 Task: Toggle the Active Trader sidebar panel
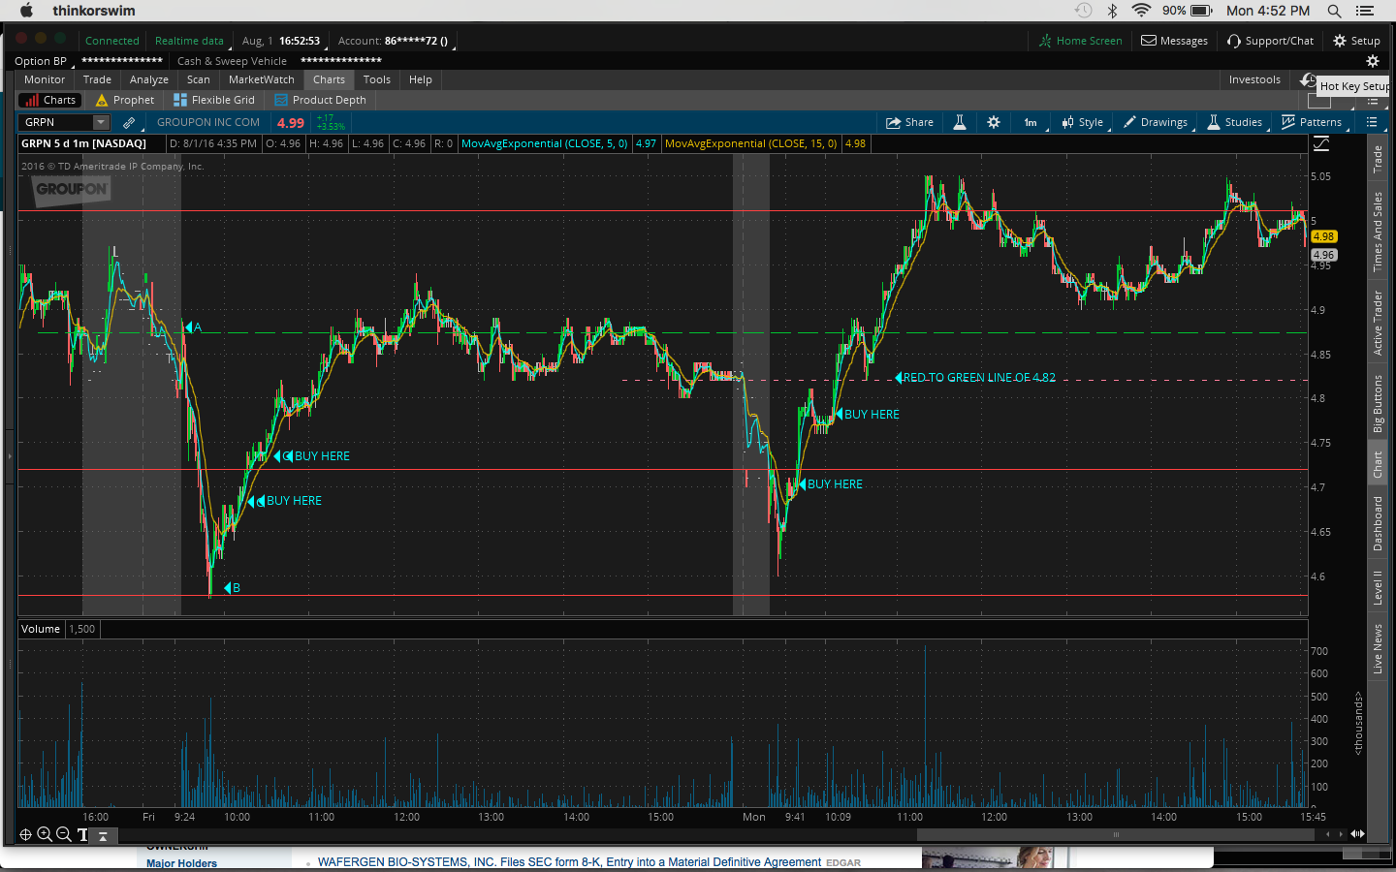point(1378,323)
